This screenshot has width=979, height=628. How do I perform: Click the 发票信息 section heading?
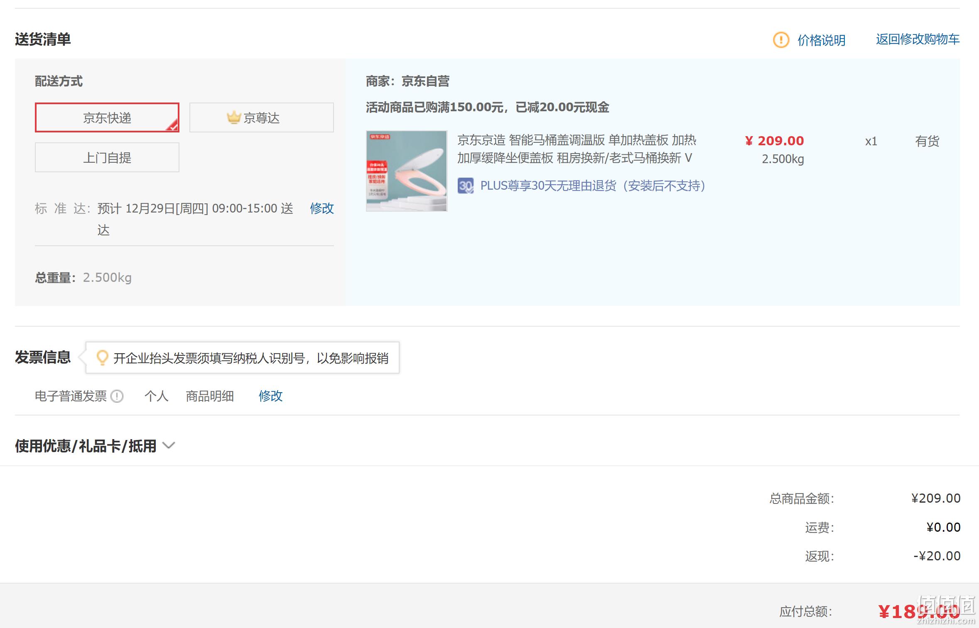point(43,357)
